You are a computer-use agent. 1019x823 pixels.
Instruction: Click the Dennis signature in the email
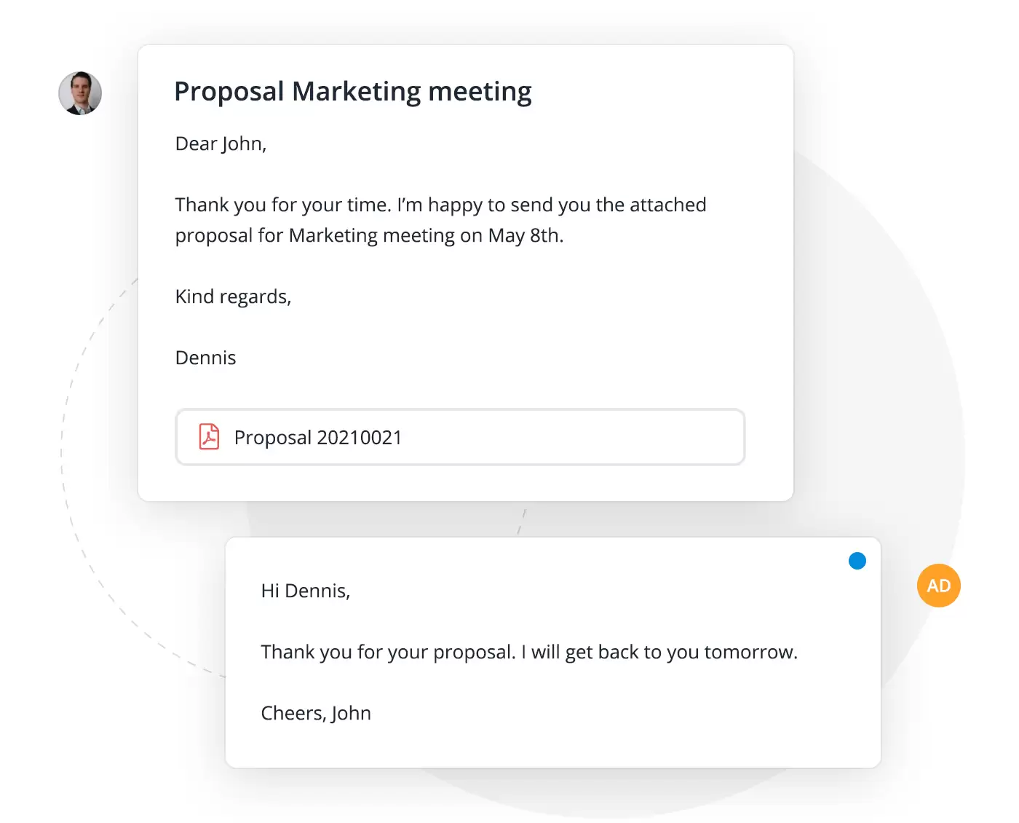pyautogui.click(x=206, y=358)
